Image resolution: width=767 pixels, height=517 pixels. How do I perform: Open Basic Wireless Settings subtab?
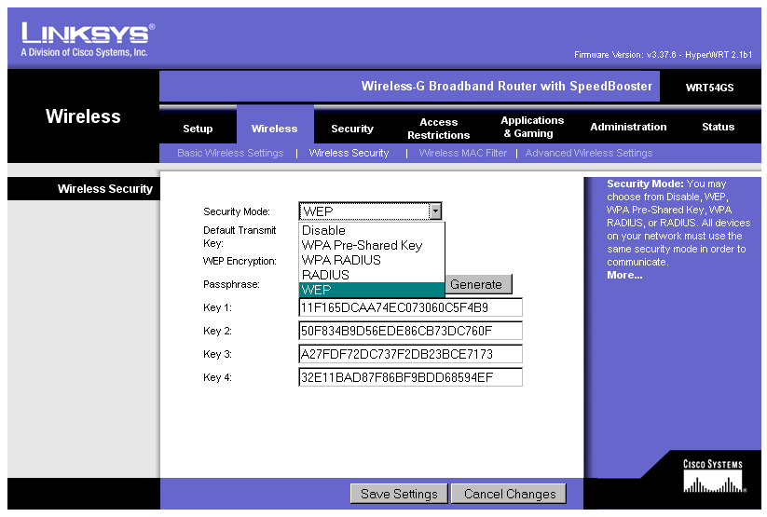[x=230, y=153]
